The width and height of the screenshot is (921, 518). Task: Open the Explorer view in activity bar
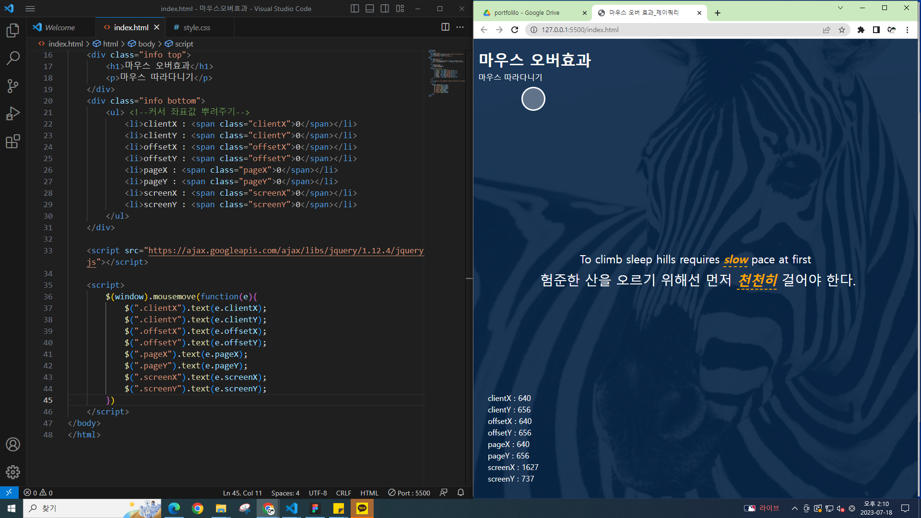[13, 31]
